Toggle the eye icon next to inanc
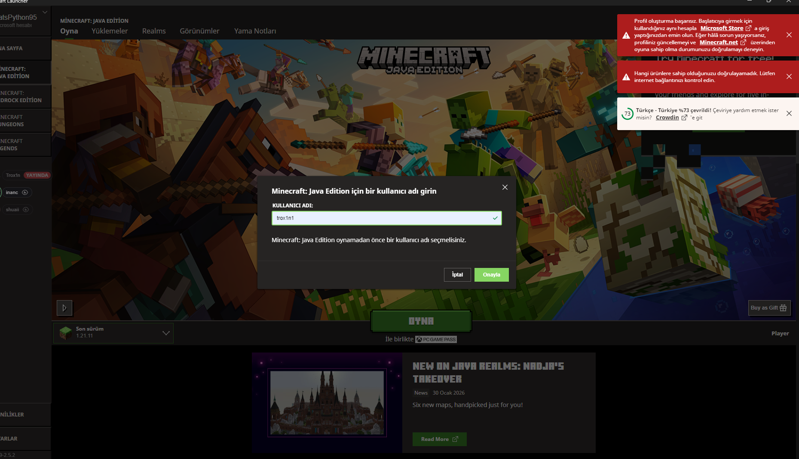 point(25,192)
